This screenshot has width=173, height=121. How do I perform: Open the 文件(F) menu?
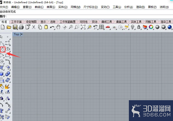pos(4,7)
